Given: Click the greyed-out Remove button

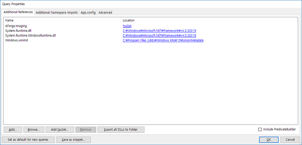Looking at the screenshot, I should click(86, 130).
